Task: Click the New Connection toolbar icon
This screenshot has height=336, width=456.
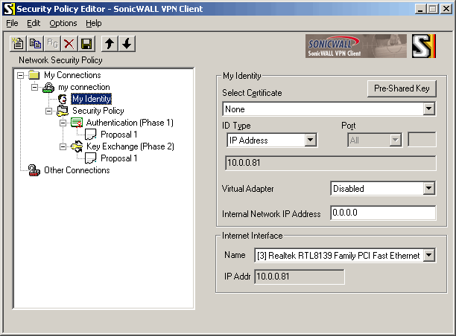Action: pos(18,44)
